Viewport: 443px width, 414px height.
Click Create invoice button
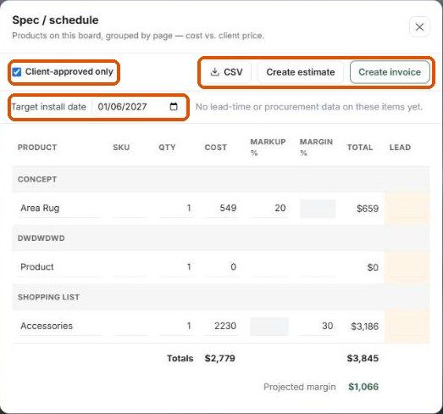(390, 72)
